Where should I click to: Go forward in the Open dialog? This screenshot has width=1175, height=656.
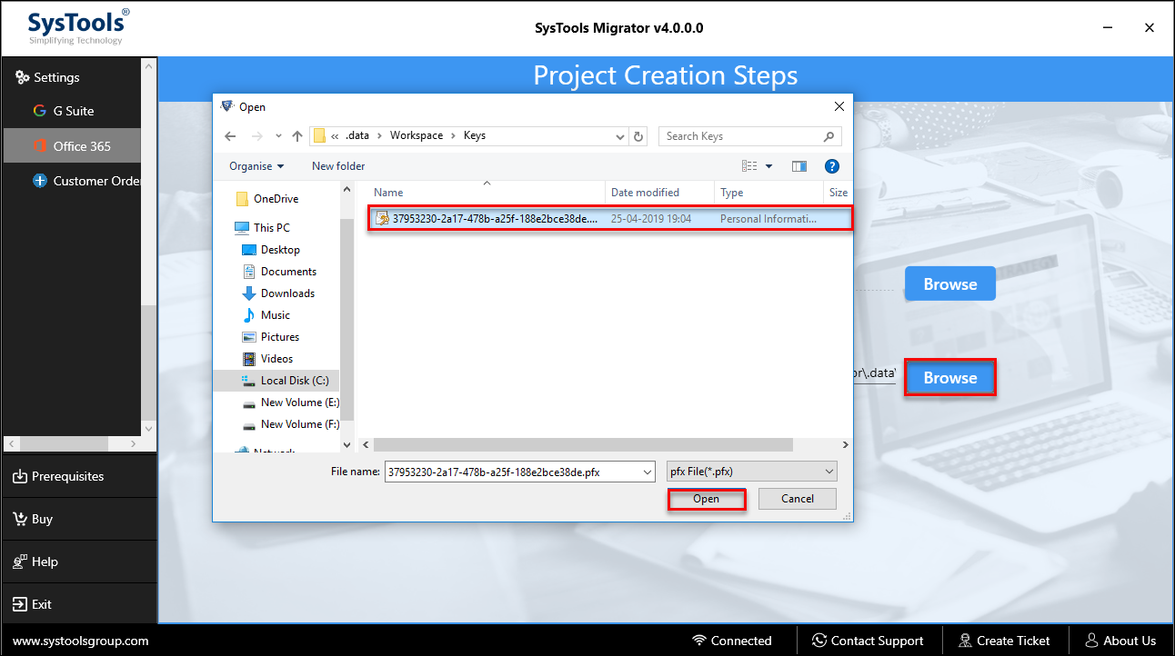tap(256, 136)
